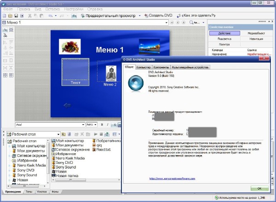The width and height of the screenshot is (276, 202).
Task: Open the Arial font dropdown
Action: (83, 124)
